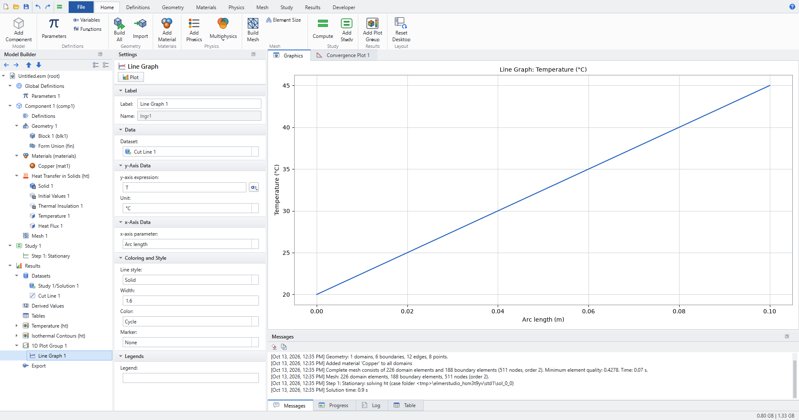The height and width of the screenshot is (420, 799).
Task: Click the Functions button in Definitions group
Action: pyautogui.click(x=87, y=29)
